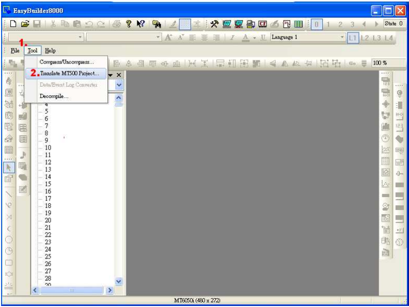
Task: Click the Tool menu
Action: tap(33, 51)
